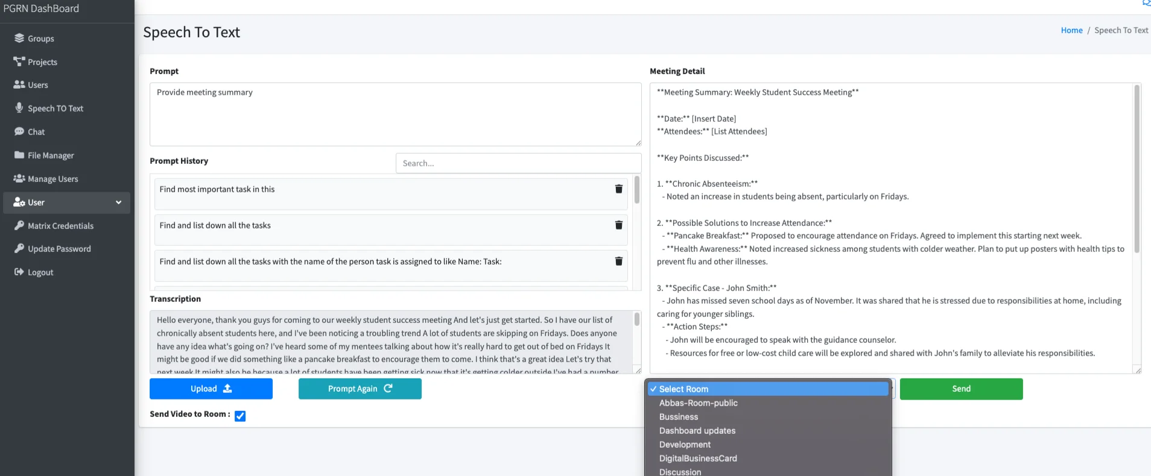Click the Projects diagram icon in sidebar
This screenshot has height=476, width=1151.
[x=19, y=61]
